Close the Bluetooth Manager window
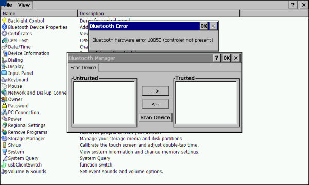This screenshot has width=309, height=185. click(x=236, y=58)
